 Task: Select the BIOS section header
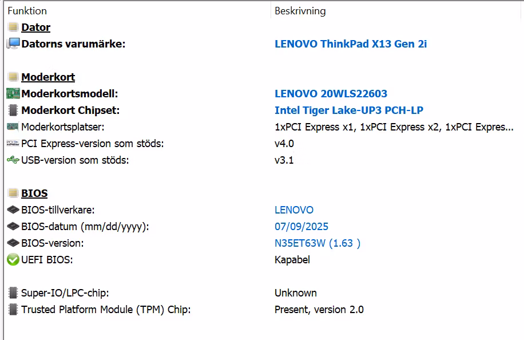pos(34,193)
